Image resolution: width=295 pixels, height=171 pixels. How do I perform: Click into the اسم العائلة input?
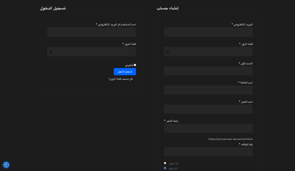click(208, 90)
